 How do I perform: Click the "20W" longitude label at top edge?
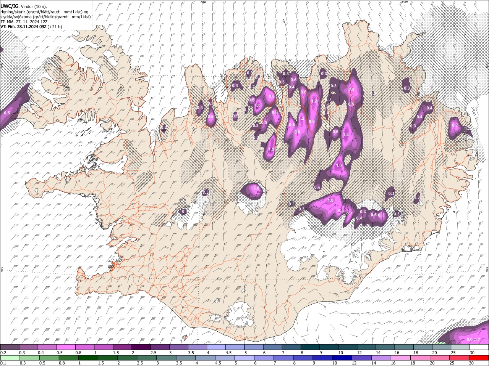click(203, 2)
